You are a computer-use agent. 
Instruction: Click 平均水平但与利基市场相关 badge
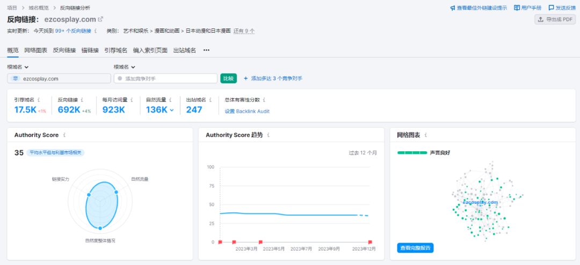point(55,153)
